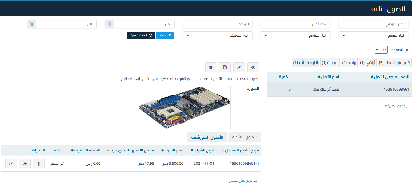
Task: Click the تم الدمج status cell
Action: [x=57, y=164]
